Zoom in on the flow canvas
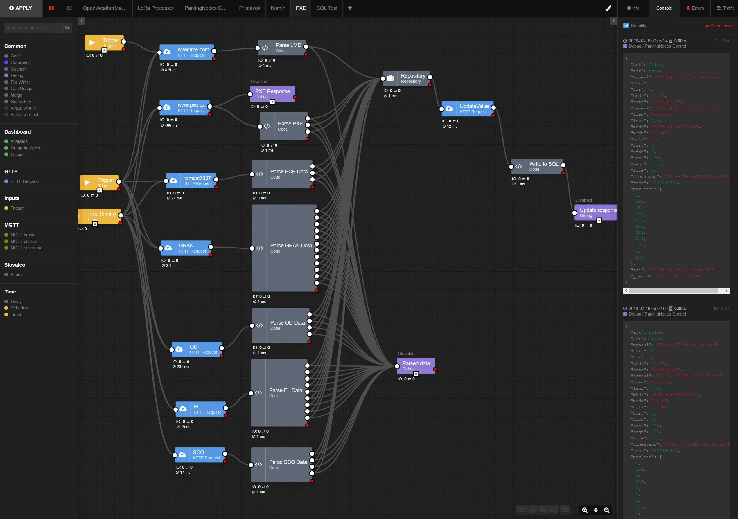 click(x=585, y=510)
